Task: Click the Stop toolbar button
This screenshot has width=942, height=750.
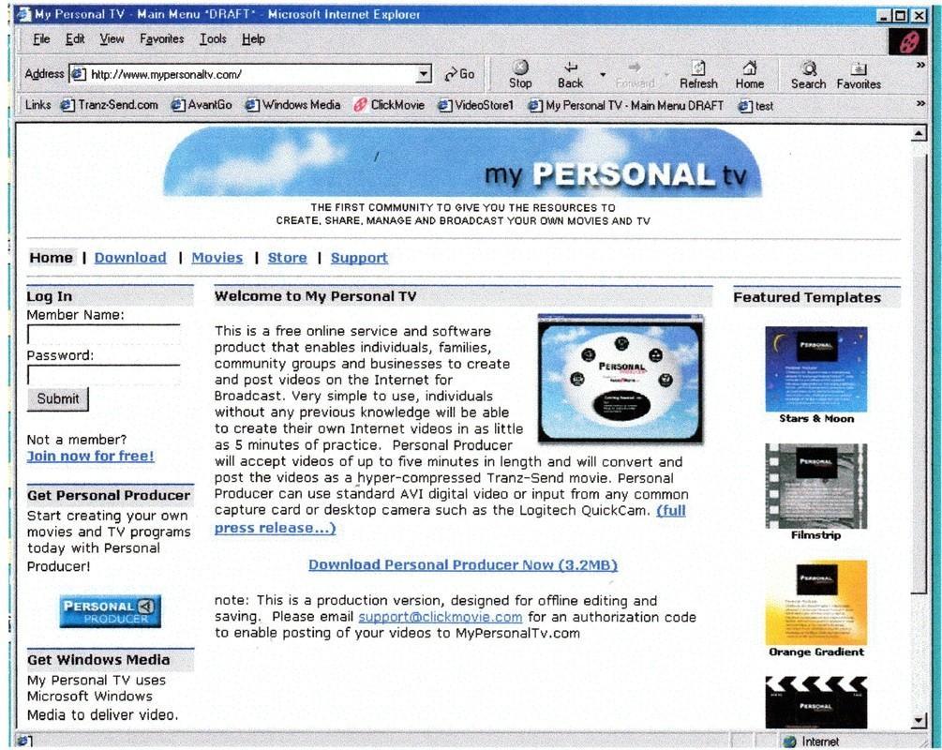Action: click(520, 74)
